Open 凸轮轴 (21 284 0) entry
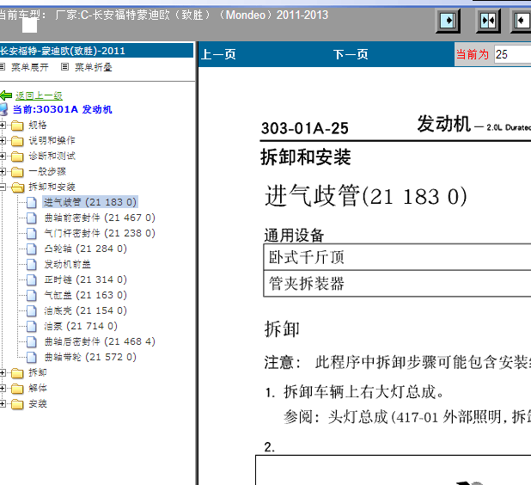This screenshot has width=531, height=485. tap(85, 249)
